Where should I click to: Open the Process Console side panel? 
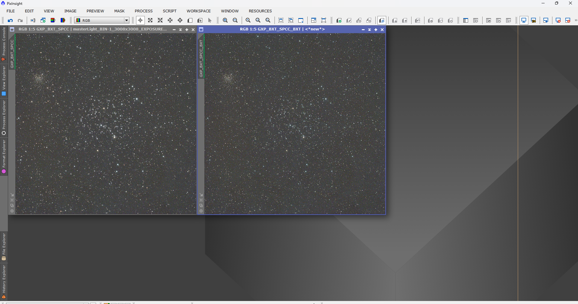[4, 44]
